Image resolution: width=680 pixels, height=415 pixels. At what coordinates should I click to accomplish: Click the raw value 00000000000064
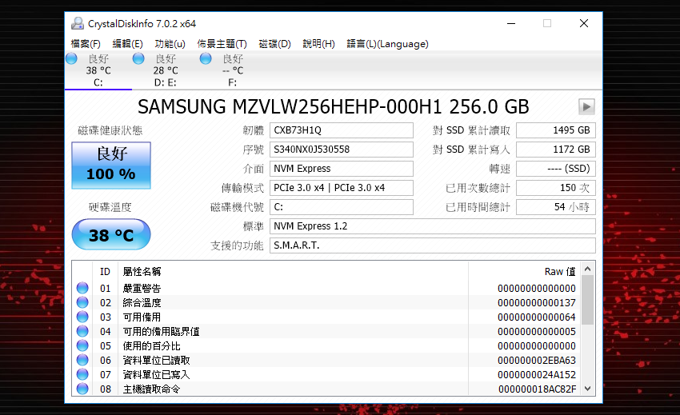[537, 317]
